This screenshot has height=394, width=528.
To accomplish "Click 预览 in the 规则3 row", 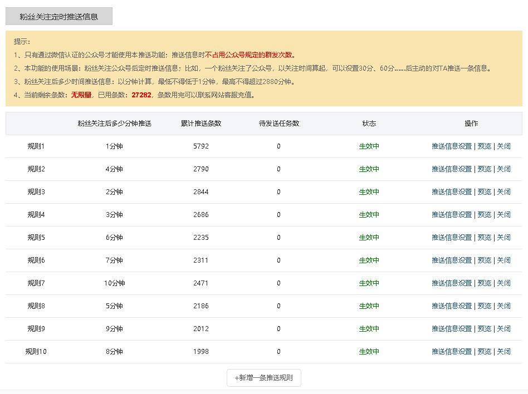I will 484,192.
